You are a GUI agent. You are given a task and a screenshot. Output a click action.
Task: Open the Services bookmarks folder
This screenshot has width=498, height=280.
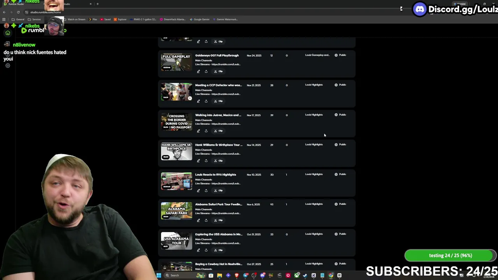click(34, 19)
